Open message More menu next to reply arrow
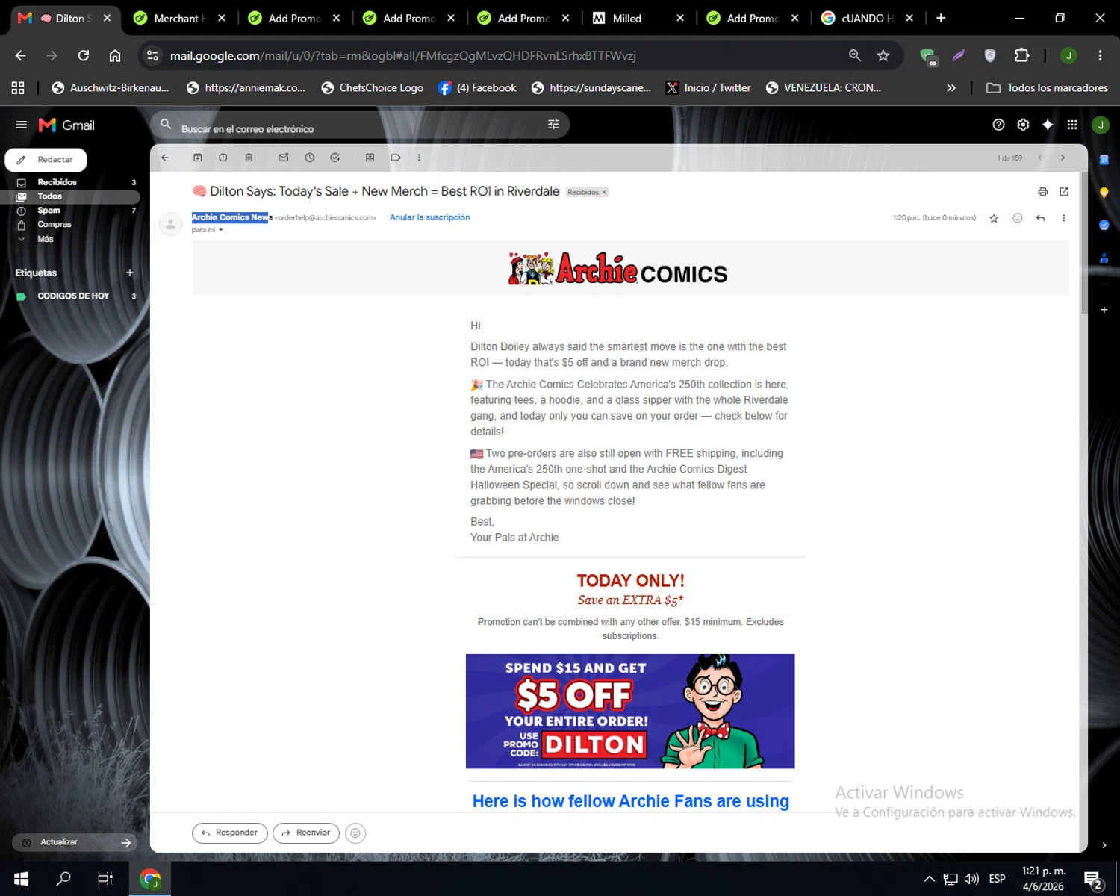 [1064, 218]
